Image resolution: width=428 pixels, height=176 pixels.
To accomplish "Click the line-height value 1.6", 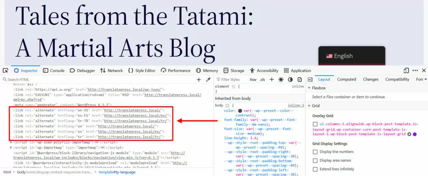I will 253,138.
